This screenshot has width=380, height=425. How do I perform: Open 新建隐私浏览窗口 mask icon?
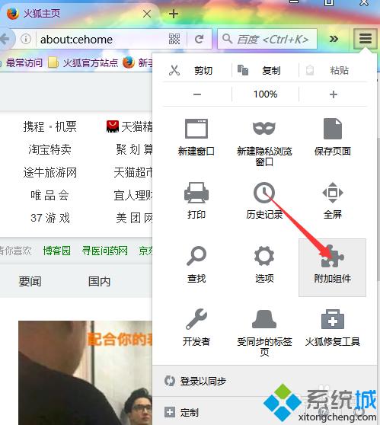pos(264,128)
